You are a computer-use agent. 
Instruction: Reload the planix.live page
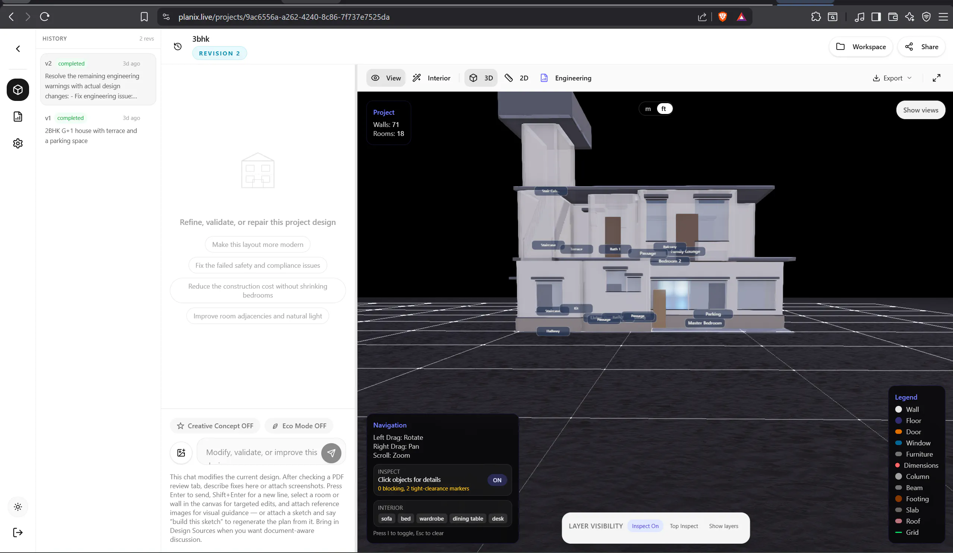pos(45,17)
